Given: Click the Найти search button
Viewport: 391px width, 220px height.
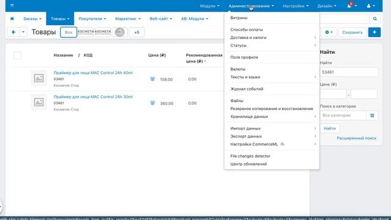Looking at the screenshot, I should 330,128.
